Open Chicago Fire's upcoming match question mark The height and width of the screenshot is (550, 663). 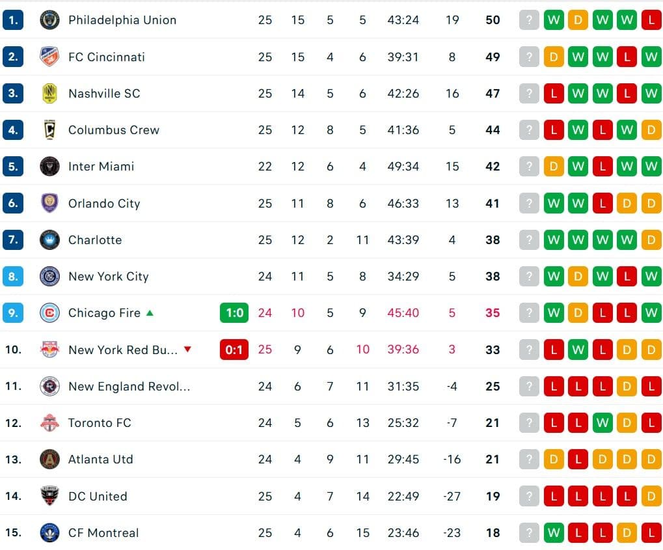[529, 313]
